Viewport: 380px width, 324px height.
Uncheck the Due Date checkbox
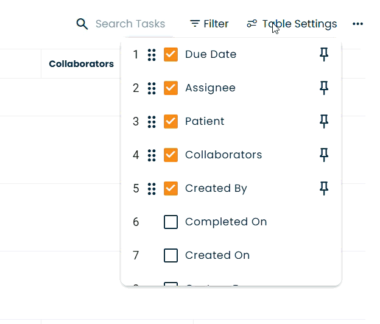pos(171,55)
